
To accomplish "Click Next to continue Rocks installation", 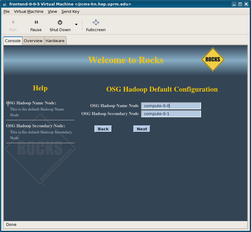I will [142, 129].
